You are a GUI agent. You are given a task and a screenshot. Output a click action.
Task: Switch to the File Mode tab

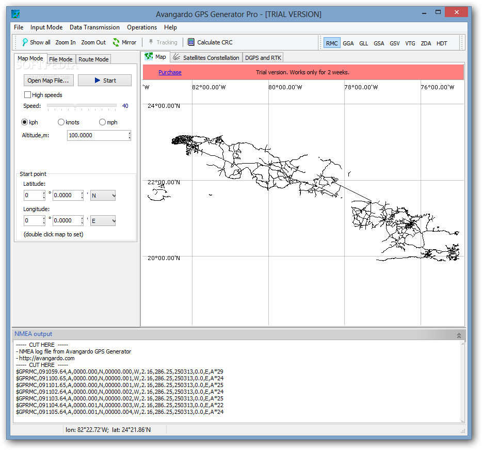pos(60,59)
